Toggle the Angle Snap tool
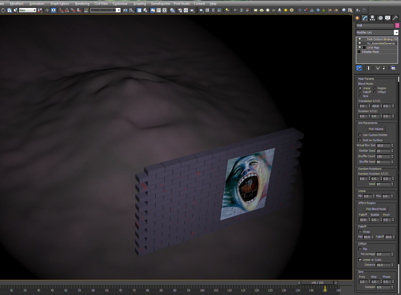 (x=67, y=10)
